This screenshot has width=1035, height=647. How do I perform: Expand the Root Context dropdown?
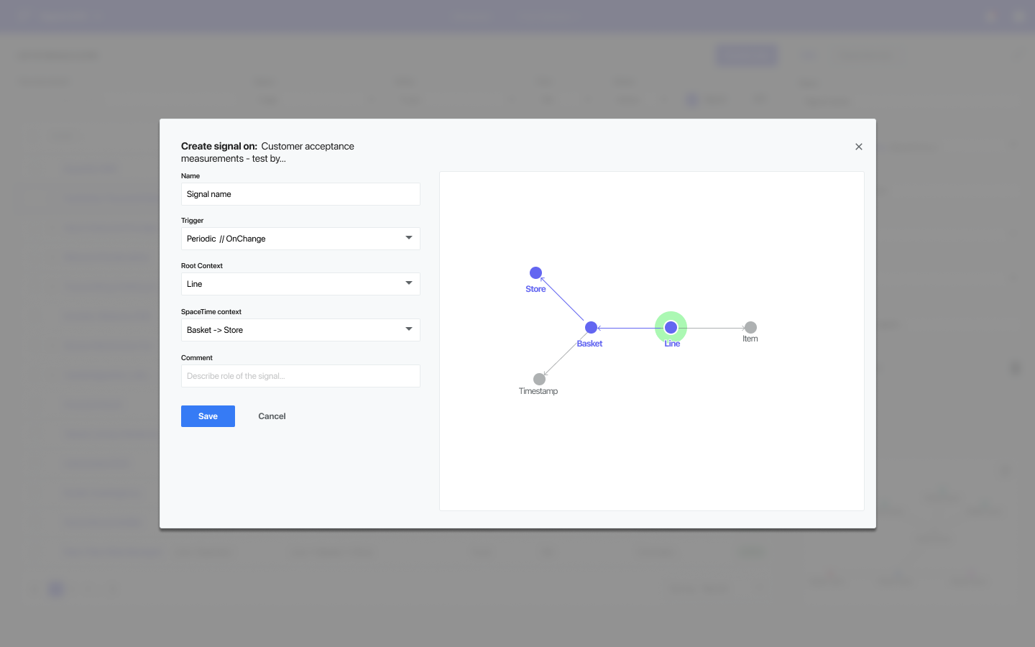tap(300, 284)
